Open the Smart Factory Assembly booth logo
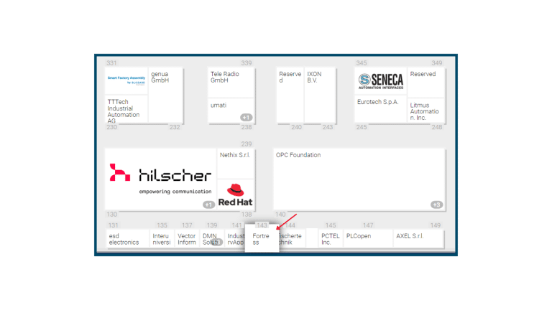Image resolution: width=552 pixels, height=310 pixels. tap(126, 81)
